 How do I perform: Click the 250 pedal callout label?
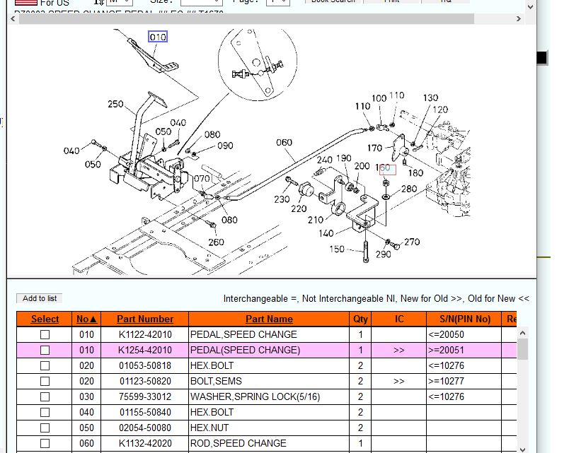115,104
